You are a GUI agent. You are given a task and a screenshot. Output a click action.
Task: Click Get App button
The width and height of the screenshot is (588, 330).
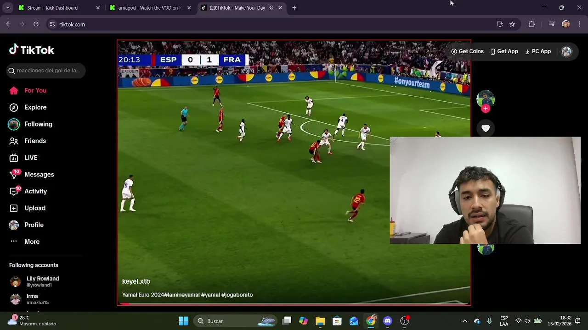coord(504,51)
